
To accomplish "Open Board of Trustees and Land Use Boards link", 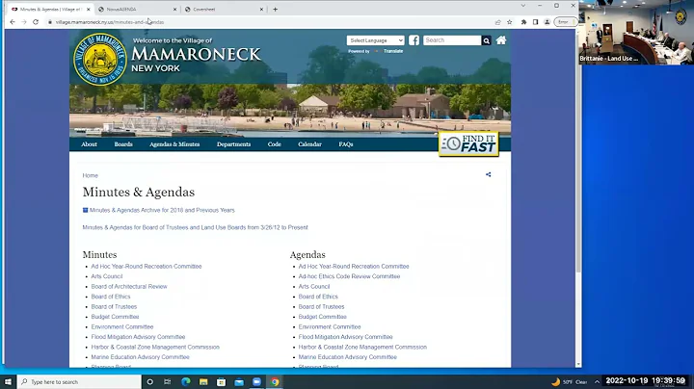I will 195,227.
